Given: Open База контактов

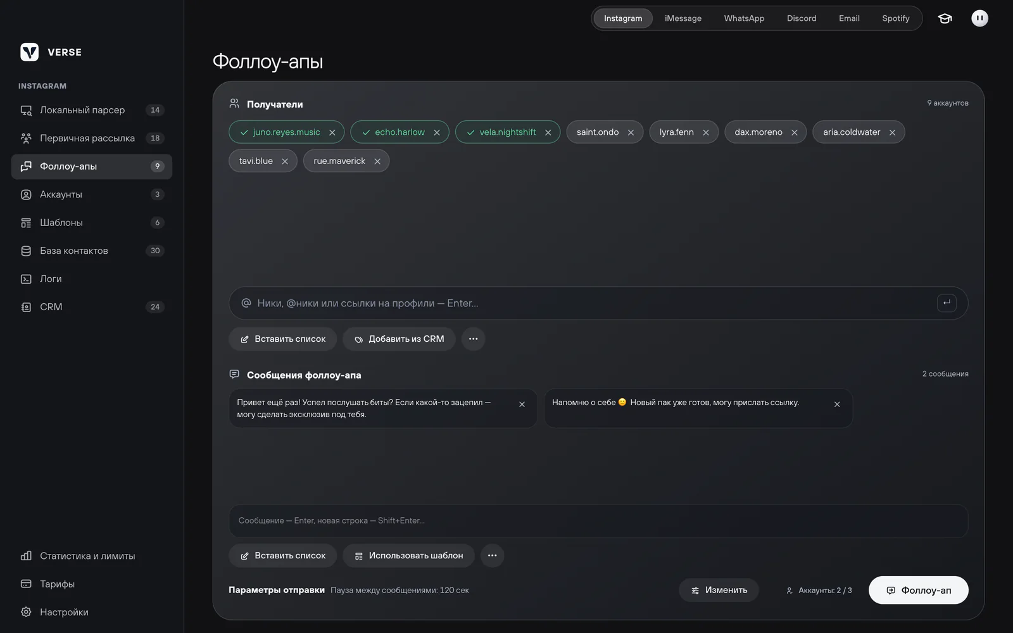Looking at the screenshot, I should 92,251.
